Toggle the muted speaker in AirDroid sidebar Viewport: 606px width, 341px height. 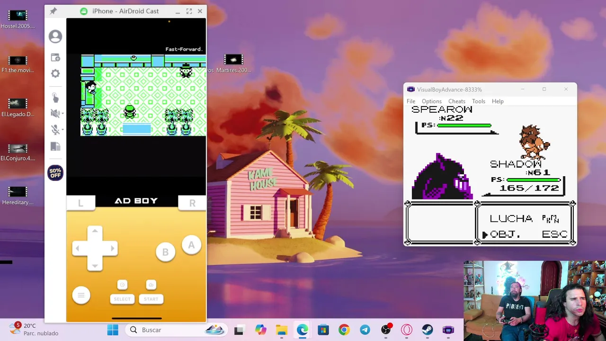(54, 113)
